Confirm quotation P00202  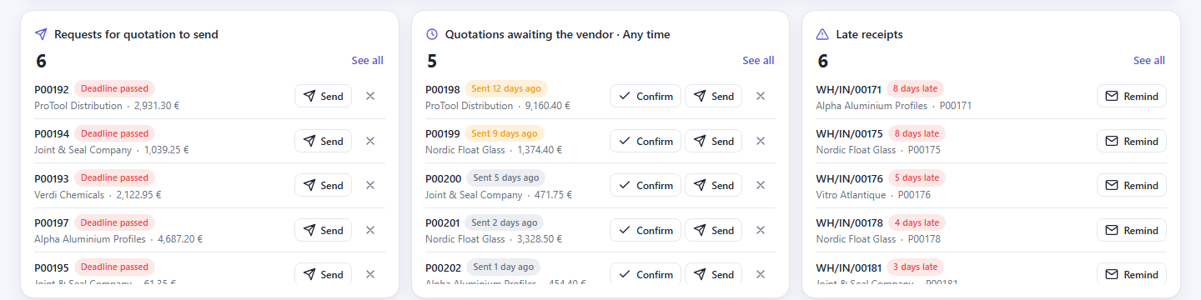click(646, 274)
